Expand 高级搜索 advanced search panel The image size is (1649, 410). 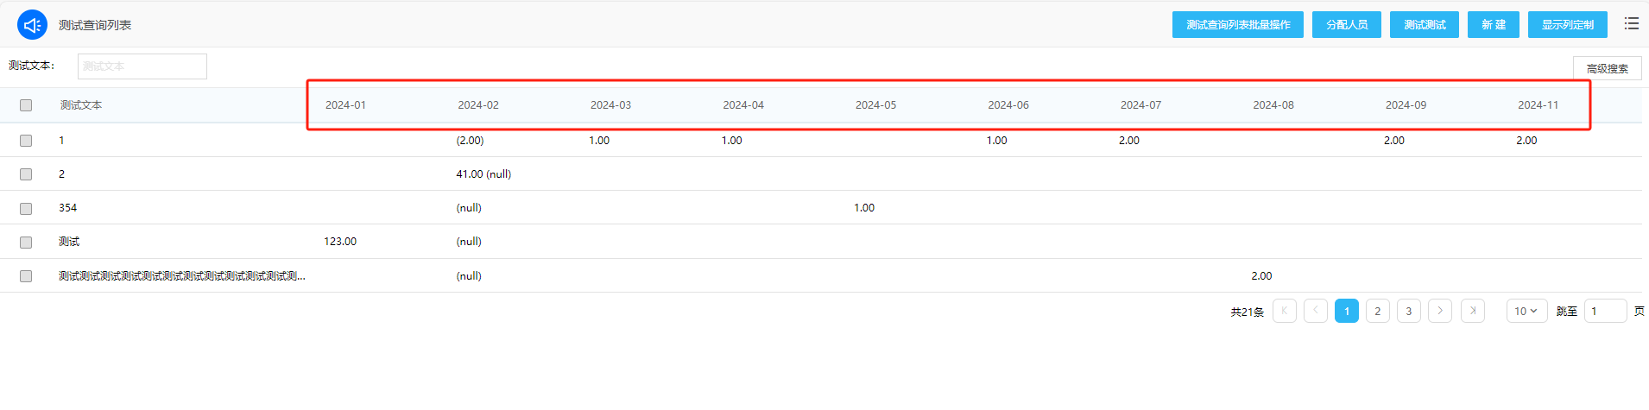(x=1607, y=68)
